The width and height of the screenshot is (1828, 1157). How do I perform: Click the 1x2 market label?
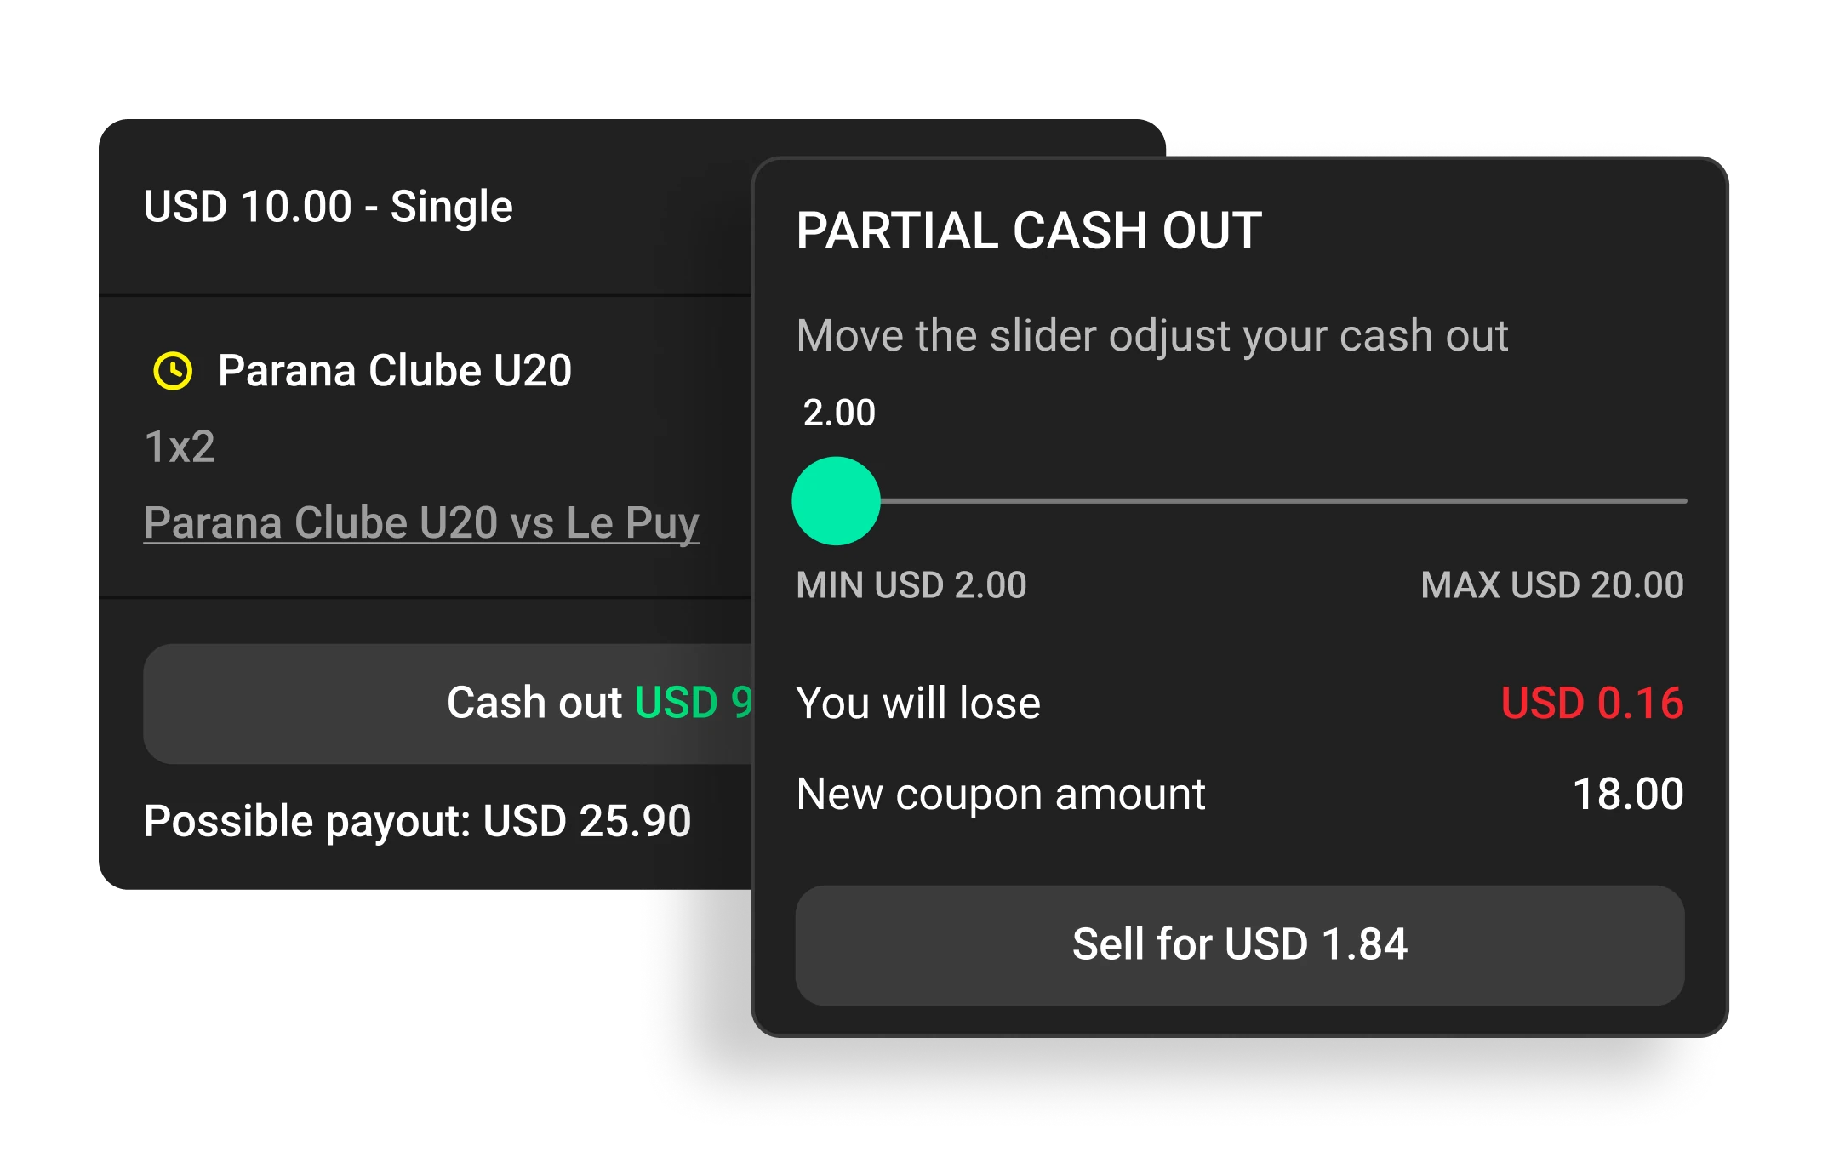(x=180, y=447)
